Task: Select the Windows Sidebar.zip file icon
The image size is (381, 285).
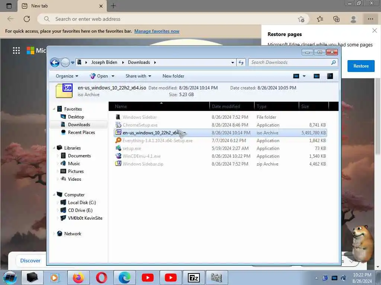Action: coord(118,164)
